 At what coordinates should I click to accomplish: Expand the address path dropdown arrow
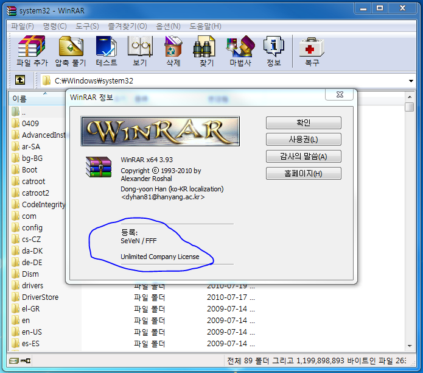(411, 81)
